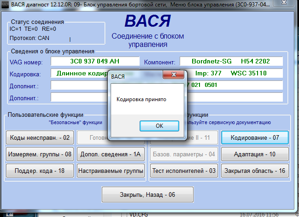Image resolution: width=299 pixels, height=217 pixels.
Task: Click the ВАСЯ app icon in title bar
Action: [5, 5]
